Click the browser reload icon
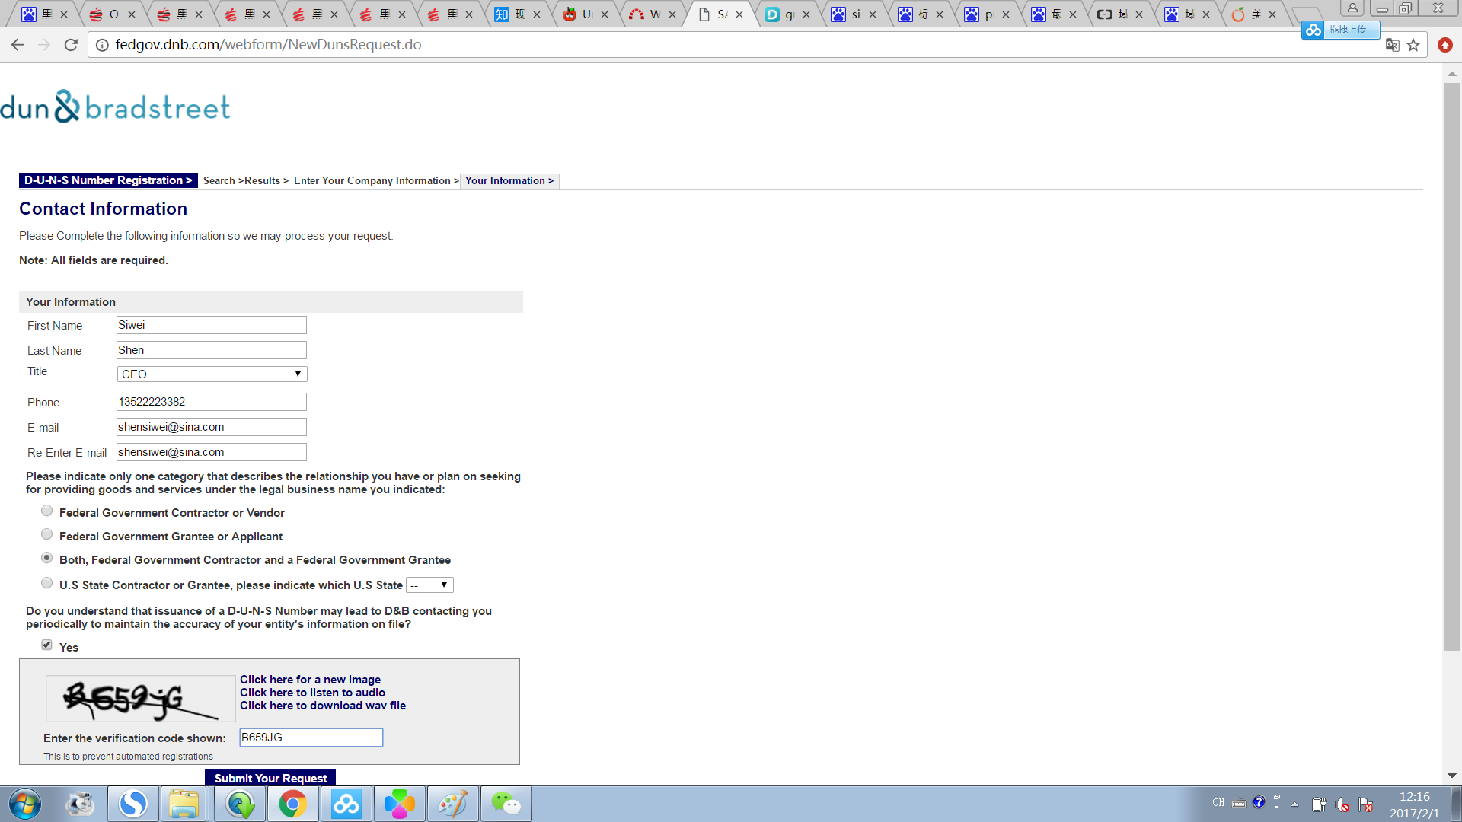The height and width of the screenshot is (822, 1462). (71, 45)
